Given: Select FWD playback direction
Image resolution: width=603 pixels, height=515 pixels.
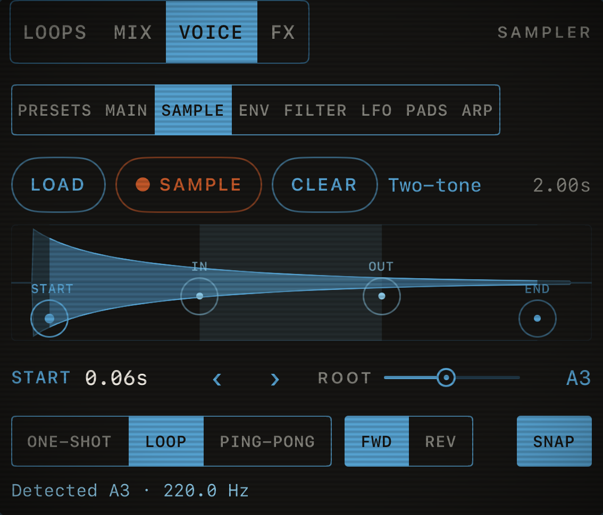Looking at the screenshot, I should tap(376, 441).
